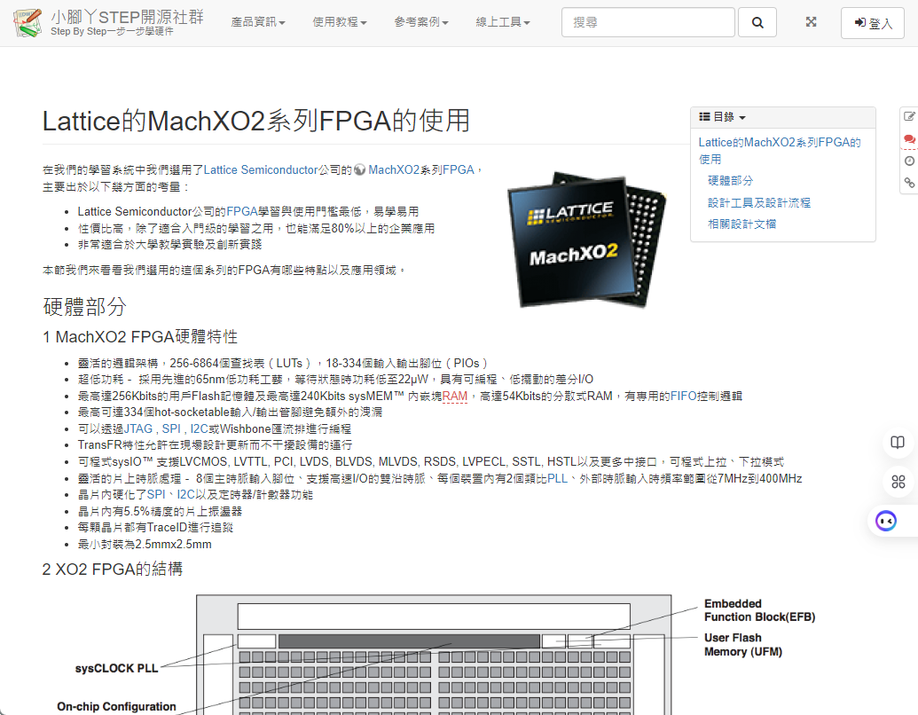The height and width of the screenshot is (715, 918).
Task: Open I2C link in 定時器/計數器 bullet
Action: point(185,495)
